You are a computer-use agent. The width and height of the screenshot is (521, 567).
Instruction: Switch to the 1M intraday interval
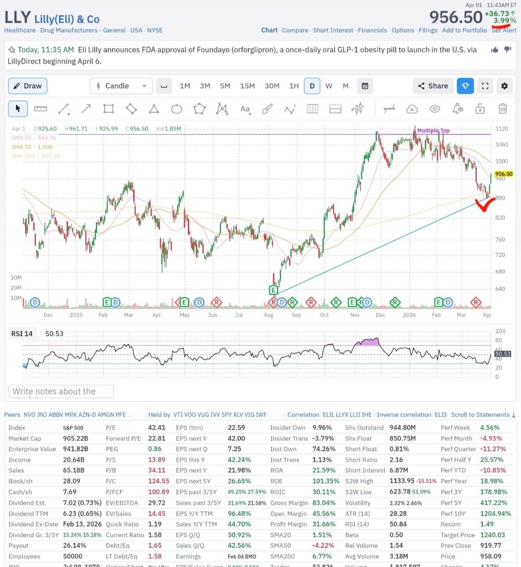185,86
